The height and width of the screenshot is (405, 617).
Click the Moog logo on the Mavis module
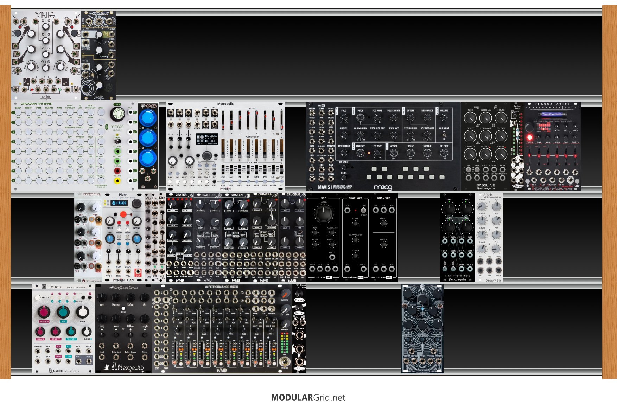pyautogui.click(x=383, y=187)
